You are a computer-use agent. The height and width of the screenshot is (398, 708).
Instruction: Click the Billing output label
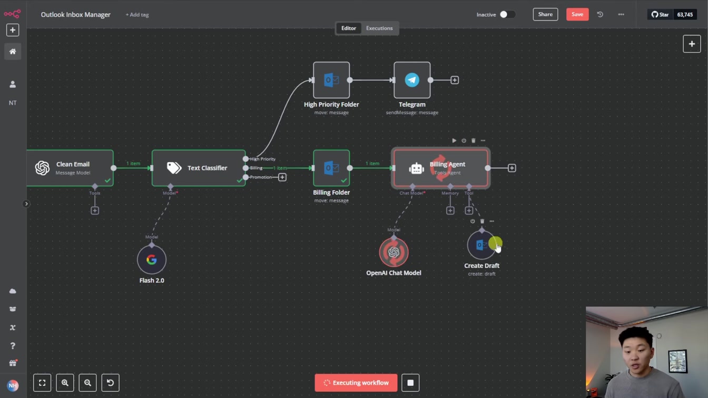pos(256,168)
